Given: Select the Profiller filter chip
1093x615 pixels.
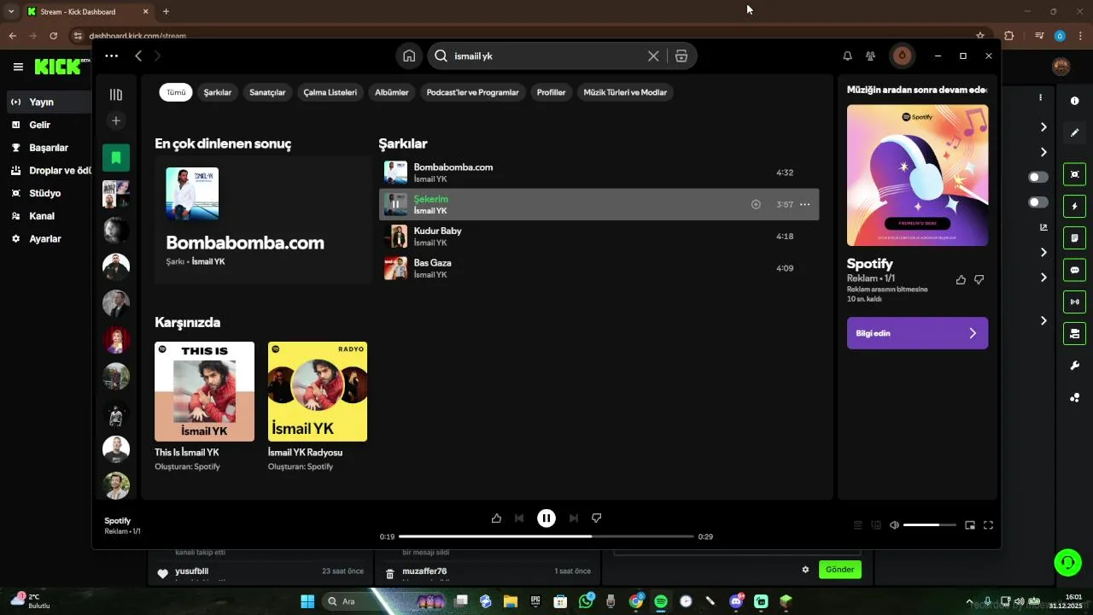Looking at the screenshot, I should click(x=552, y=92).
